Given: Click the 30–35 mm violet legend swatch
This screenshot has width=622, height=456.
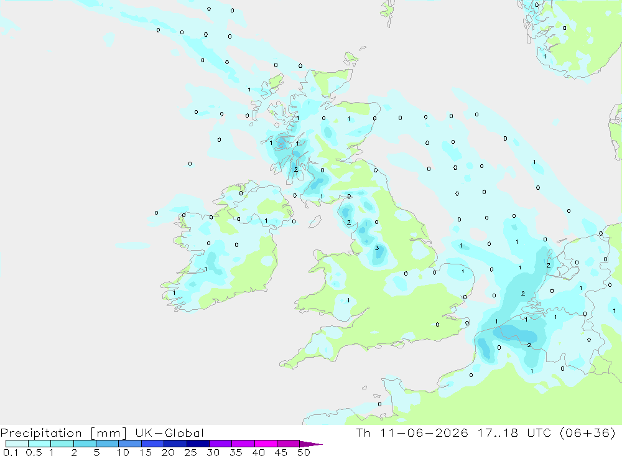Looking at the screenshot, I should (x=221, y=444).
